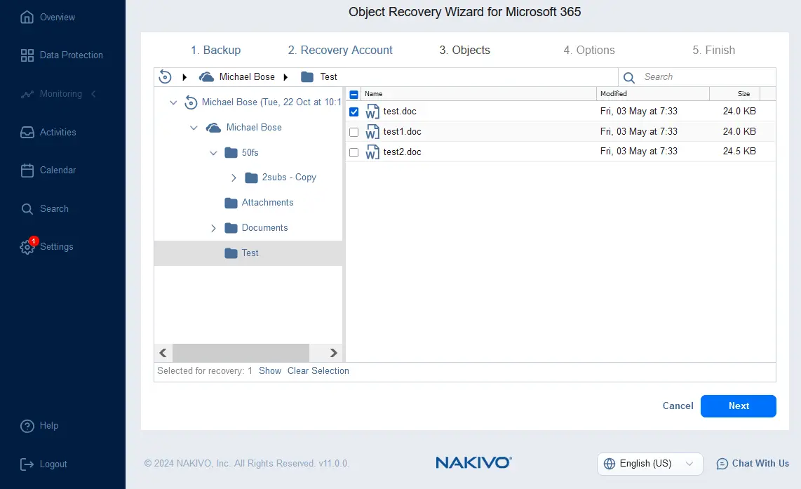Click the Attachments folder icon
Viewport: 801px width, 489px height.
tap(231, 203)
